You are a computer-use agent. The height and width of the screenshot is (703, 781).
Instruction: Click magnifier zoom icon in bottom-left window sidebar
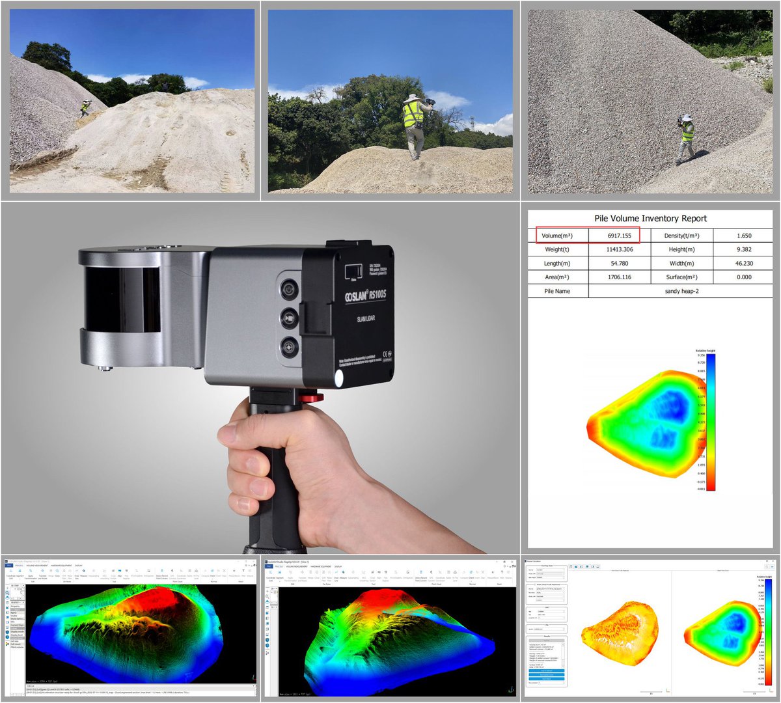pyautogui.click(x=7, y=593)
